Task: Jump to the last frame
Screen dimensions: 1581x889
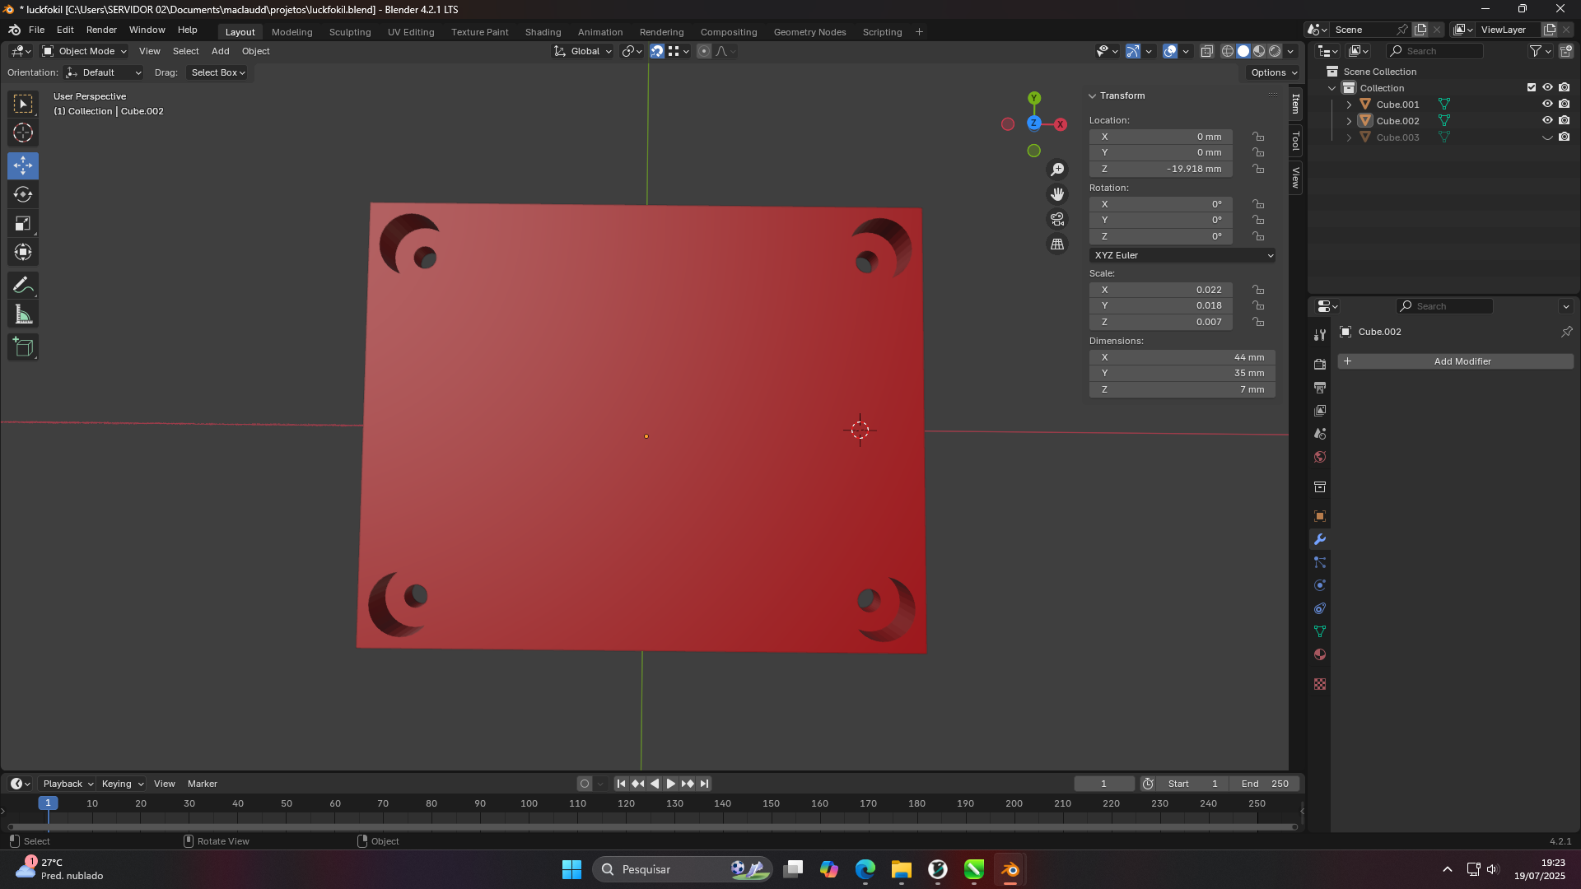Action: click(x=704, y=784)
